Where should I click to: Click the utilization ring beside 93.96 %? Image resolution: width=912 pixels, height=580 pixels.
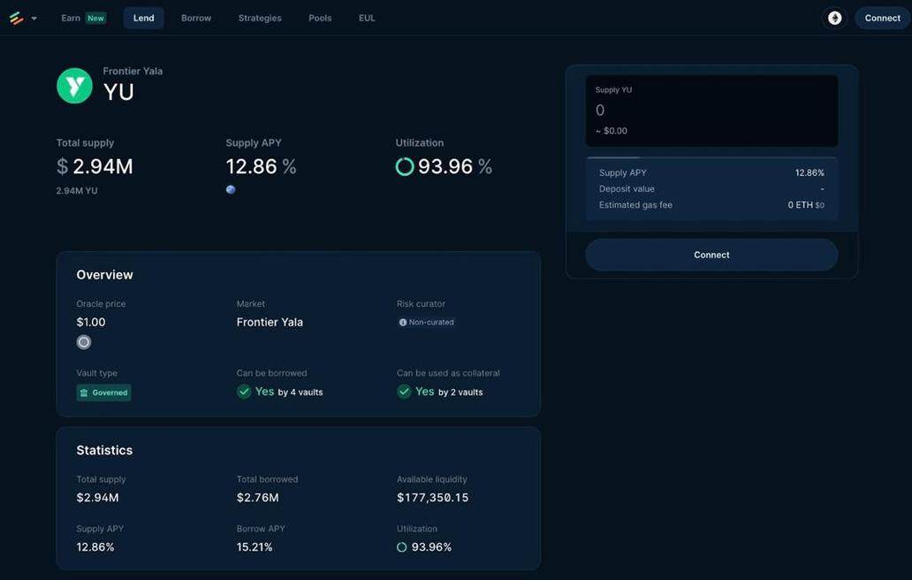pos(405,166)
